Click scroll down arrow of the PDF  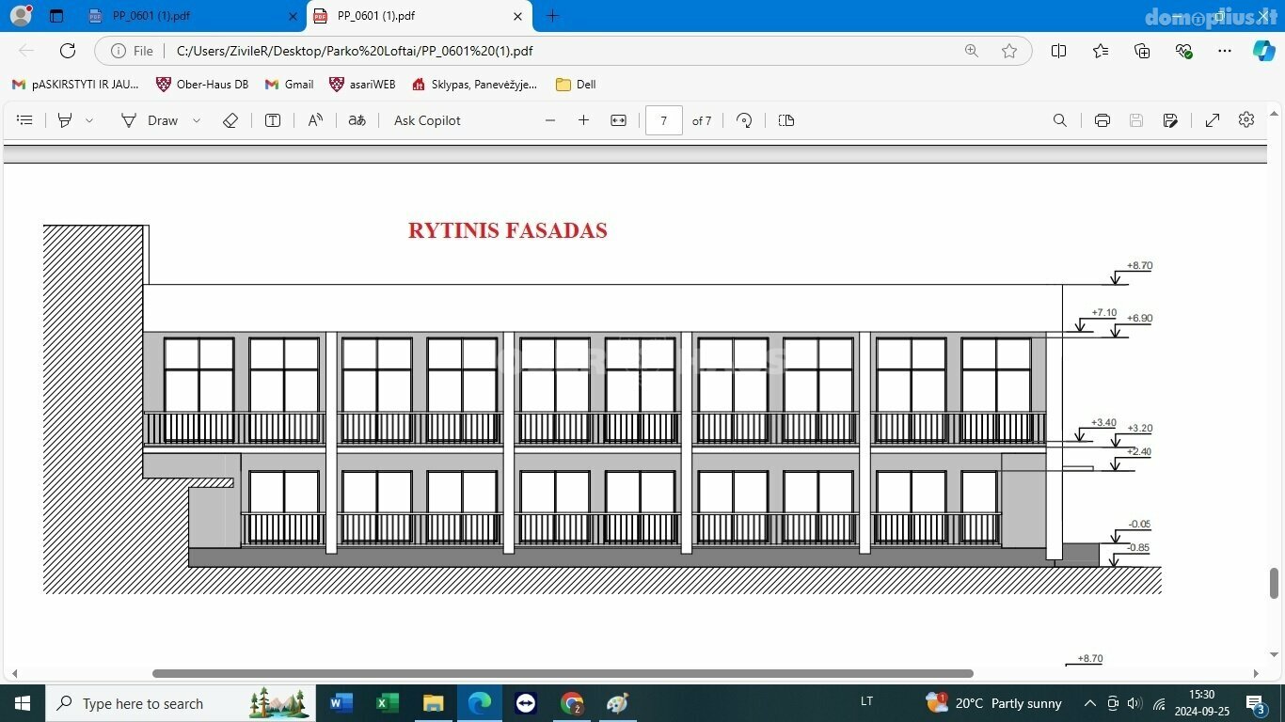click(x=1275, y=655)
